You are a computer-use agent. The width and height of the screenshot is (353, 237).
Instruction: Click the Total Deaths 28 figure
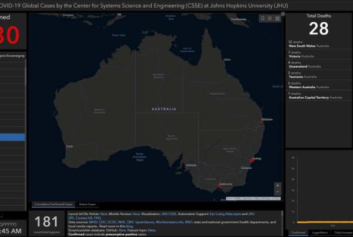pos(318,29)
